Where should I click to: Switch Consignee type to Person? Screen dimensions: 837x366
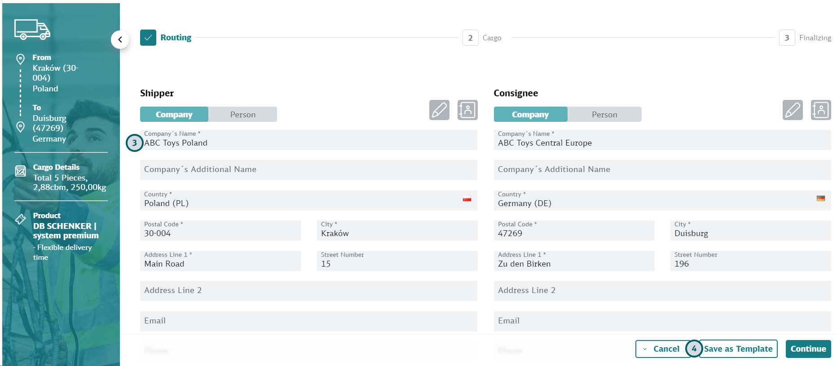604,115
